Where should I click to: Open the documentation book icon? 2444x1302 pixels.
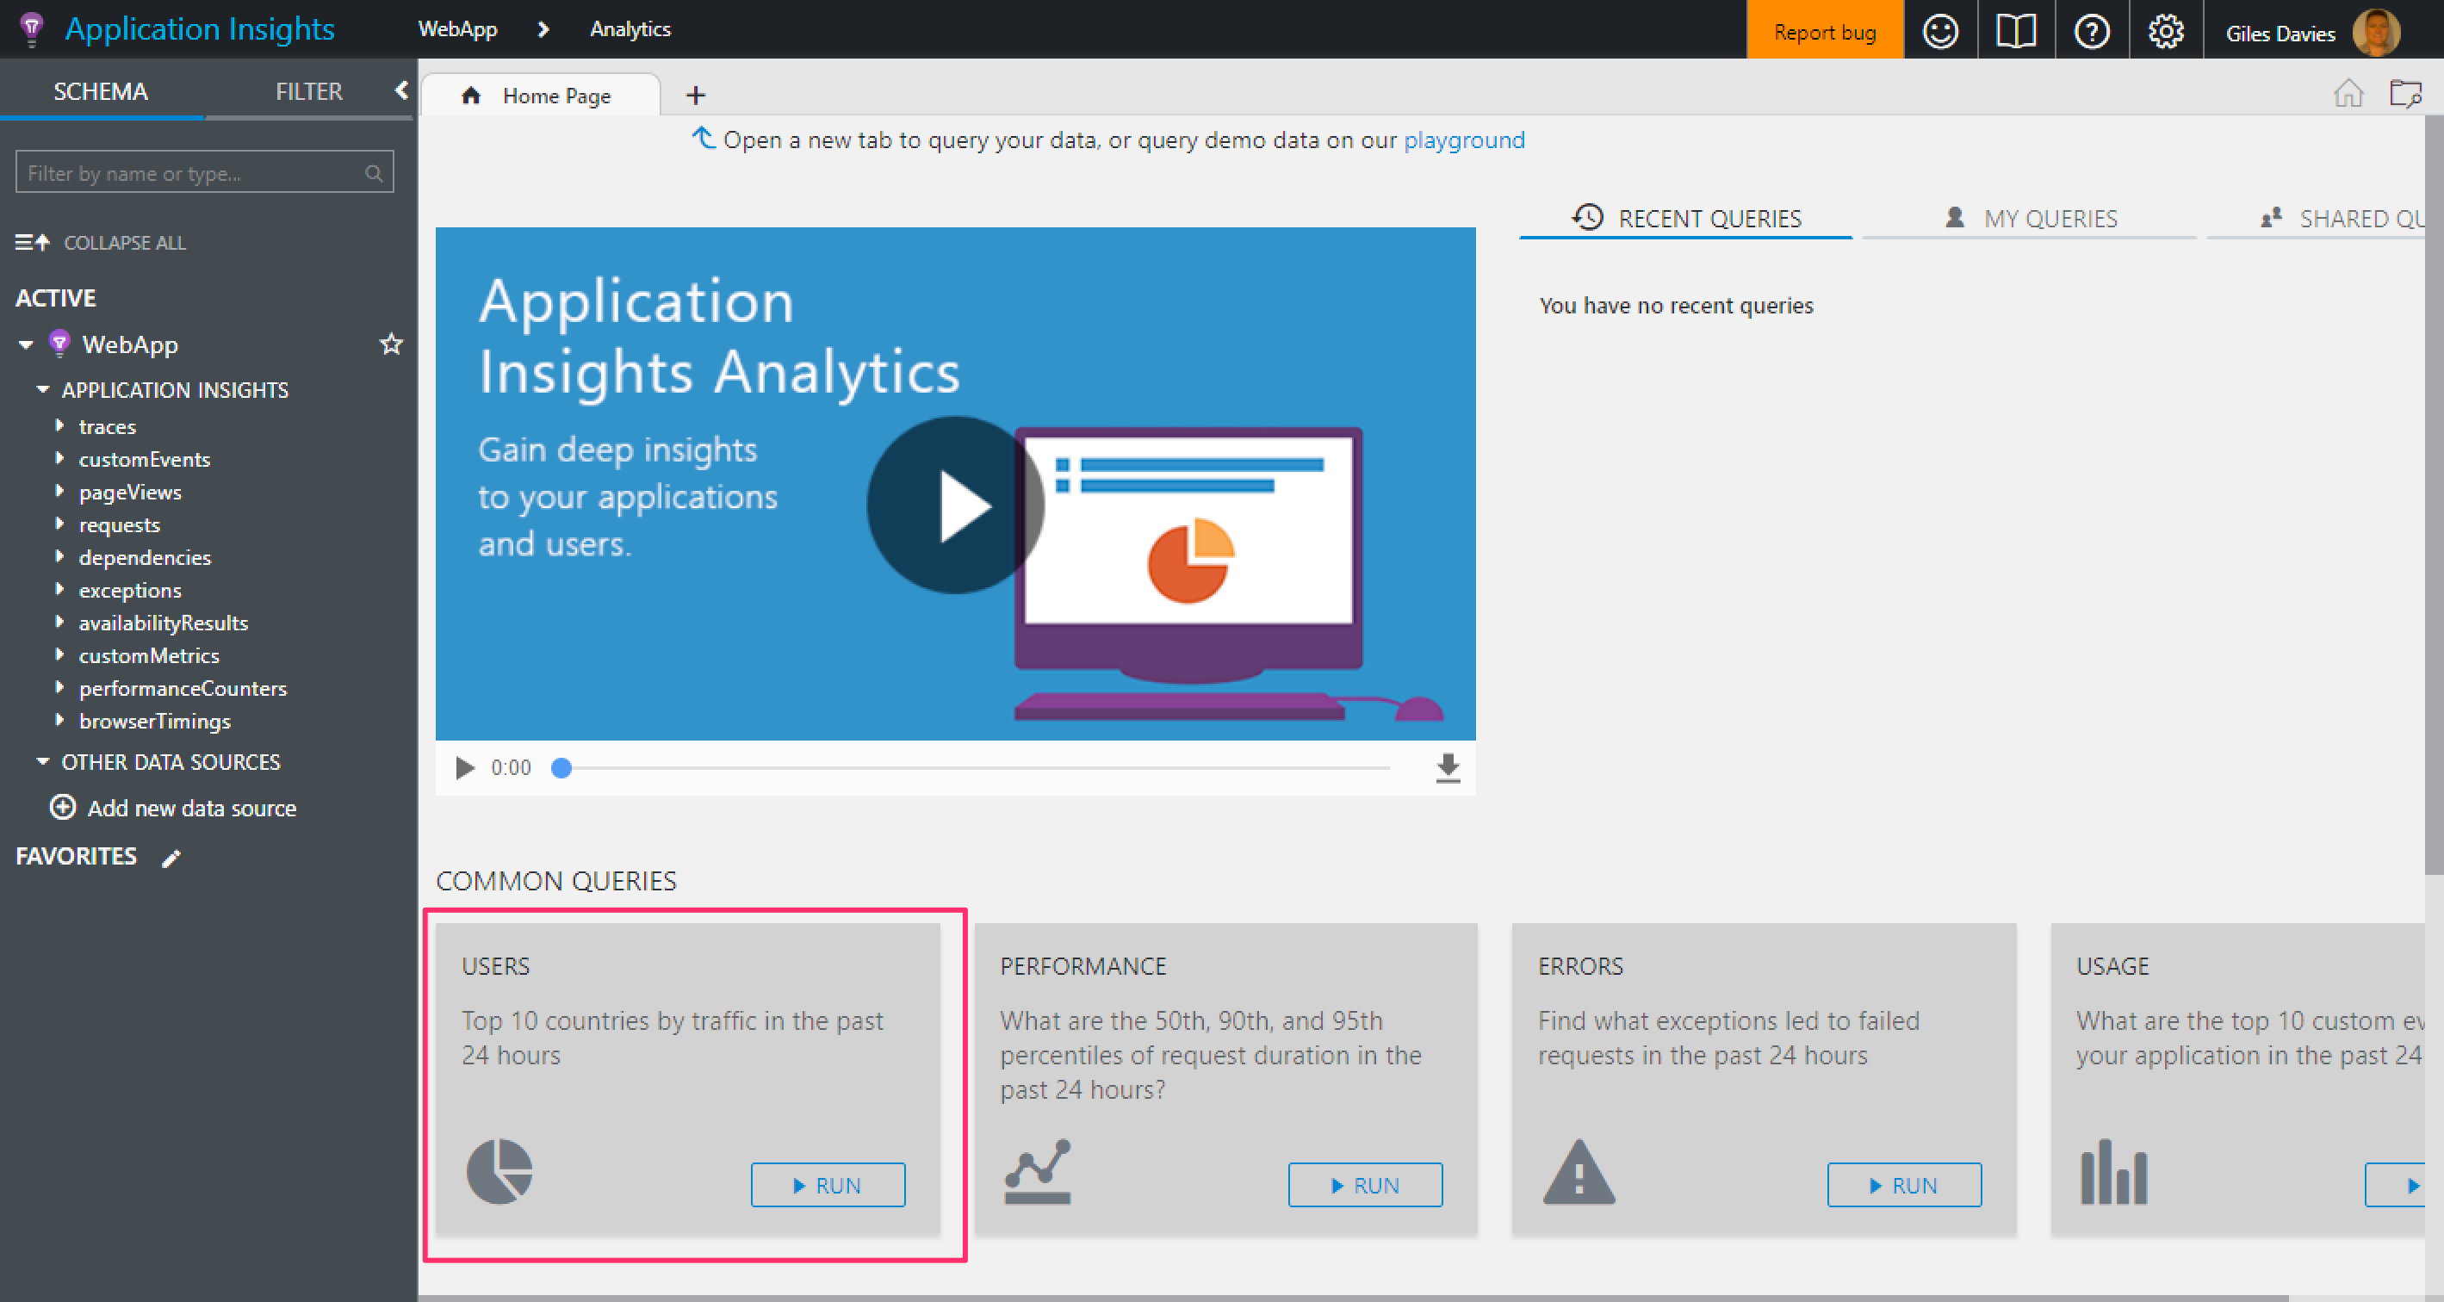click(x=2015, y=31)
